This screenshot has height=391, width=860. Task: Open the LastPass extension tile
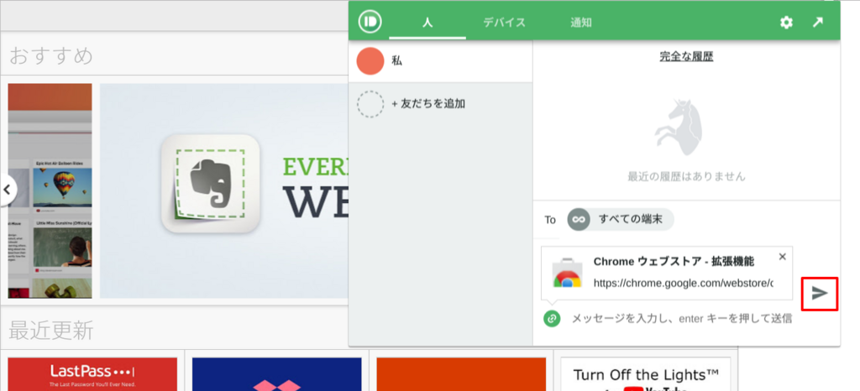tap(92, 374)
